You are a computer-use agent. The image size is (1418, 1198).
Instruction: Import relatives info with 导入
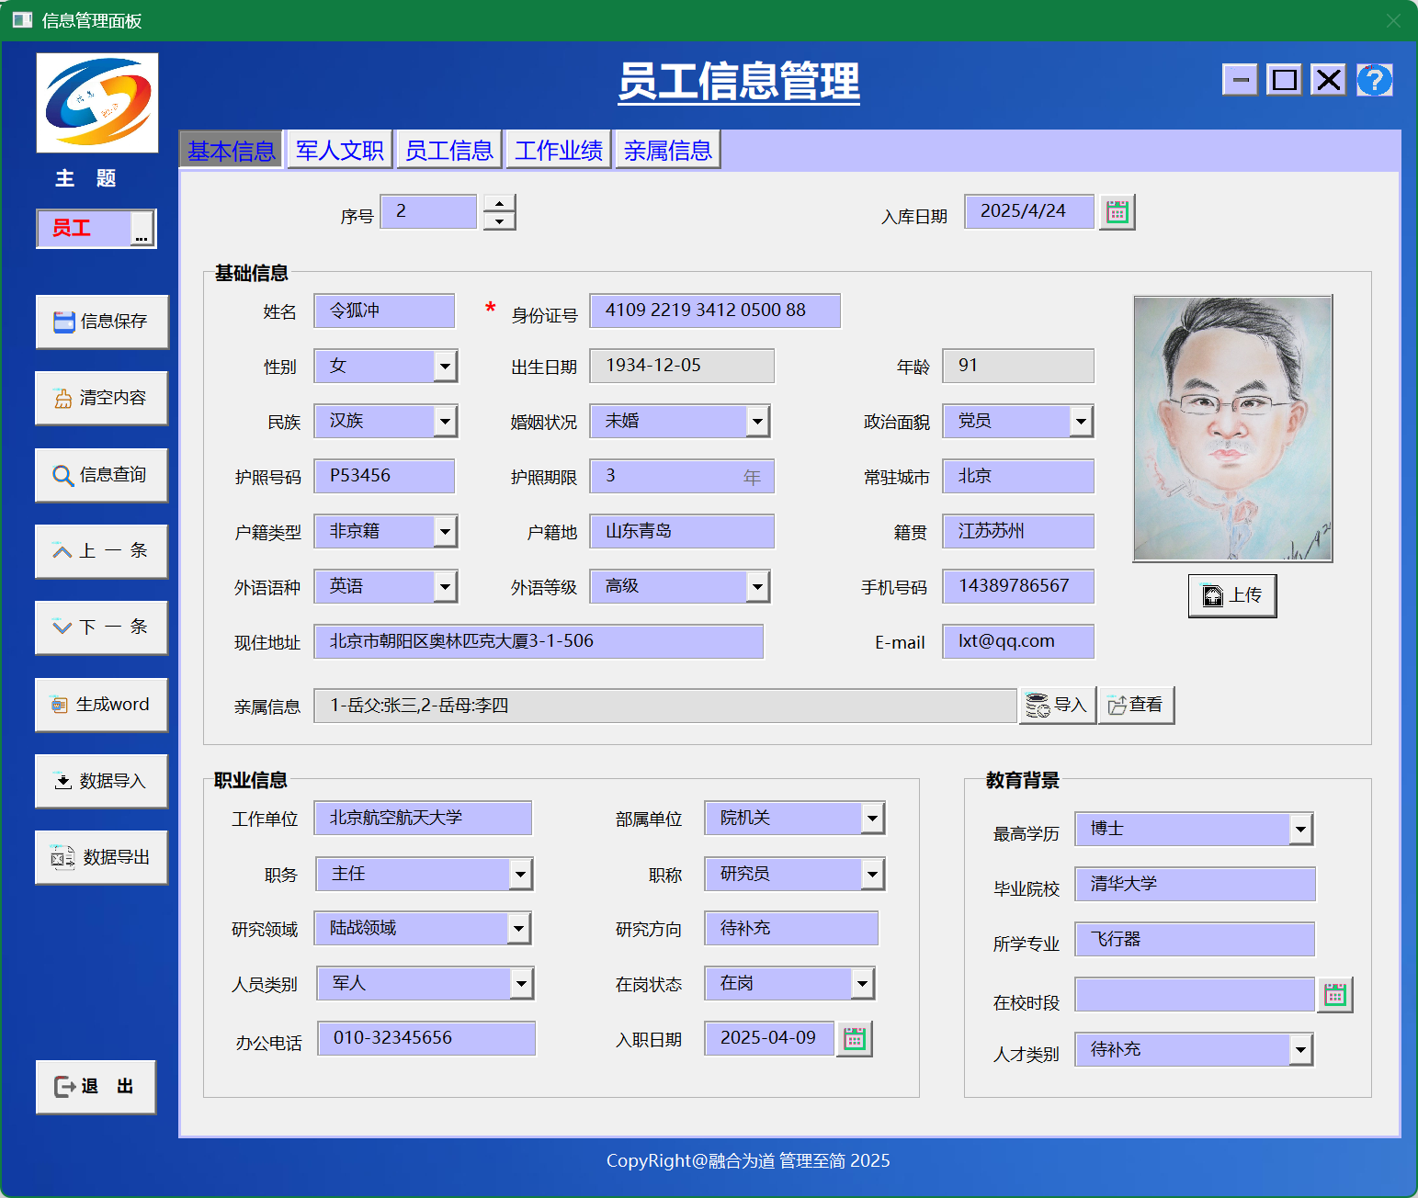(1058, 706)
